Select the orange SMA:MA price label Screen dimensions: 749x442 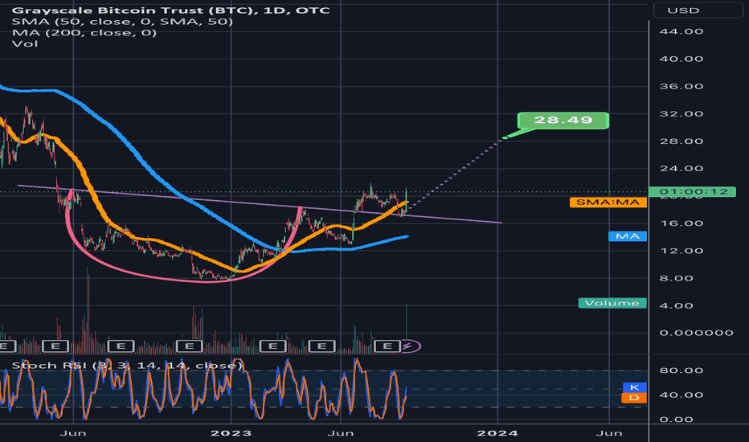[608, 203]
